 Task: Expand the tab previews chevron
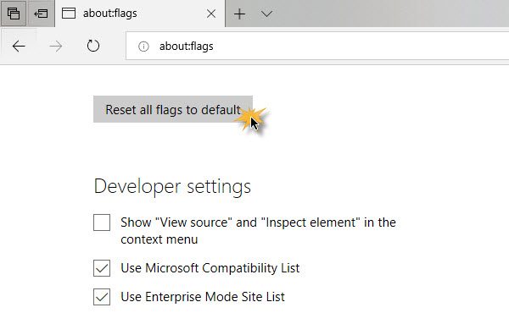pyautogui.click(x=266, y=14)
